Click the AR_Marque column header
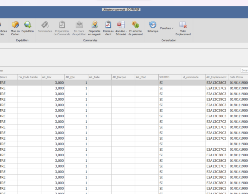This screenshot has height=194, width=248. coord(123,77)
